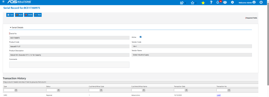
Task: Open the Type column filter icon
Action: 16,90
